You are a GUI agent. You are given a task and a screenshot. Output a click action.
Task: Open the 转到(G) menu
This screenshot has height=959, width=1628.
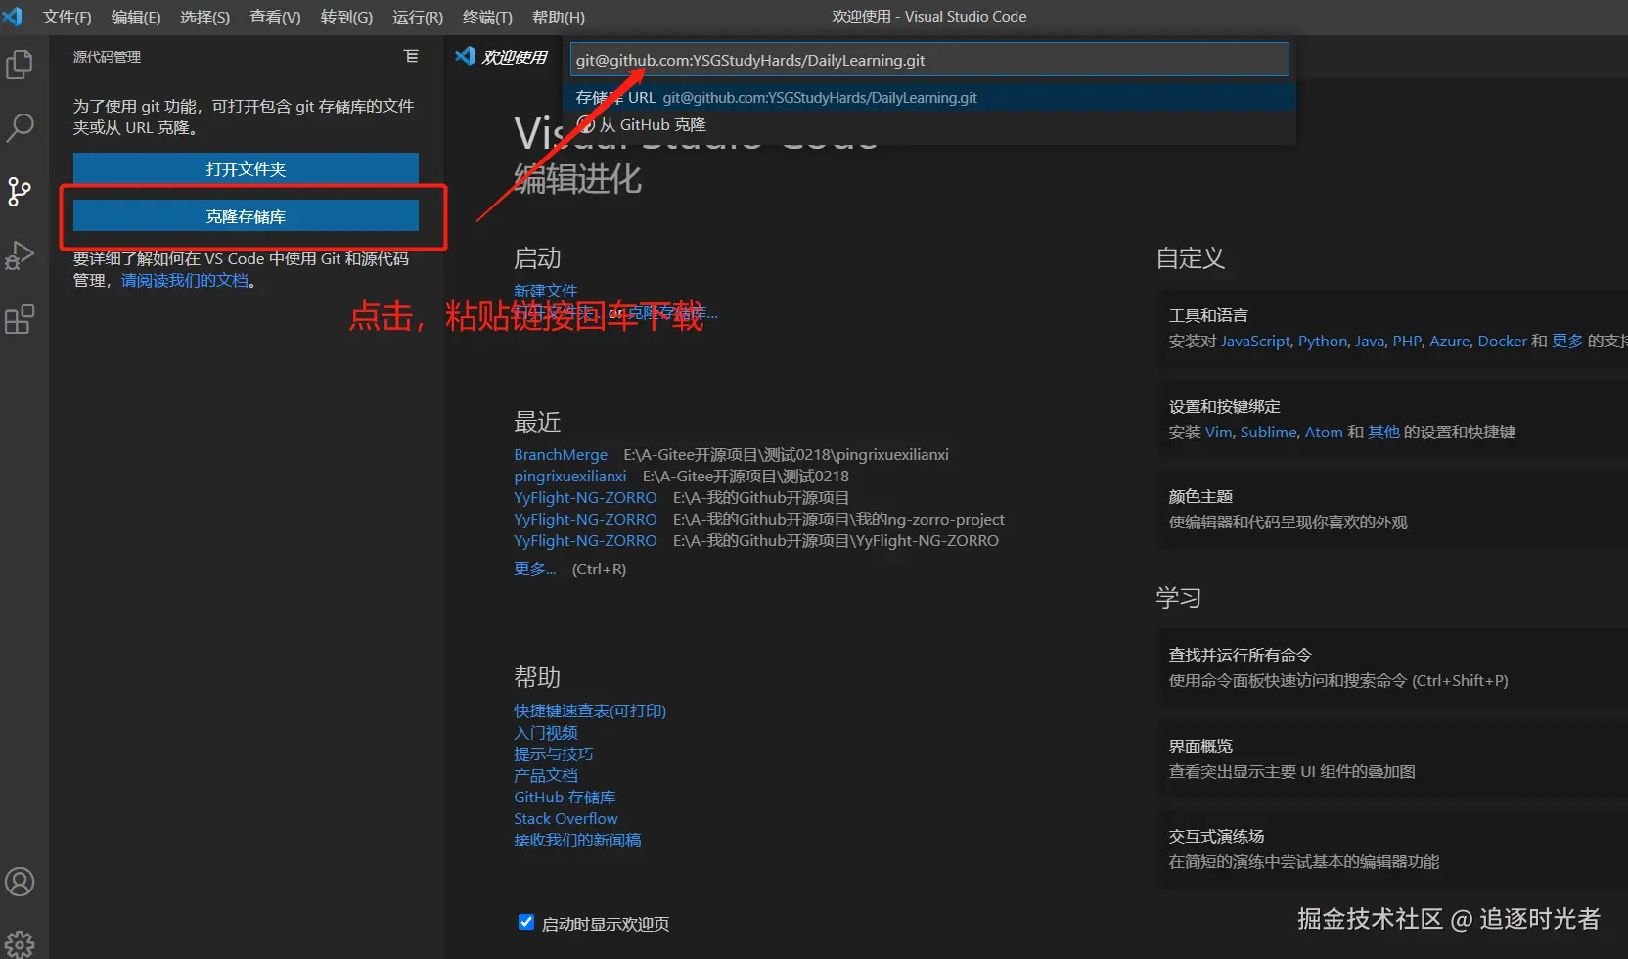point(346,17)
